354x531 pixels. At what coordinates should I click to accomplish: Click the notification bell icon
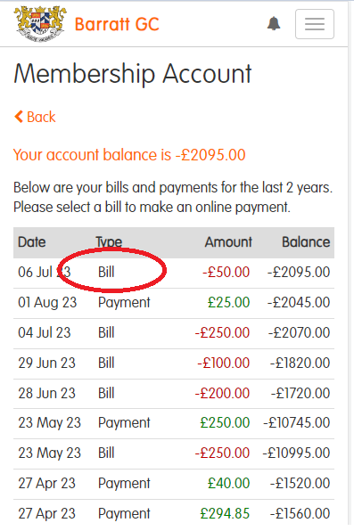(x=274, y=24)
